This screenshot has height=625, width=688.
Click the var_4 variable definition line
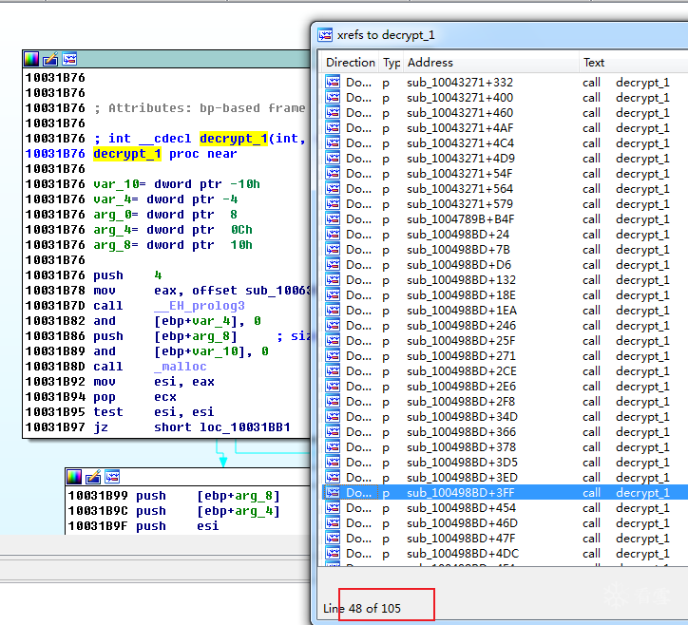[x=165, y=199]
